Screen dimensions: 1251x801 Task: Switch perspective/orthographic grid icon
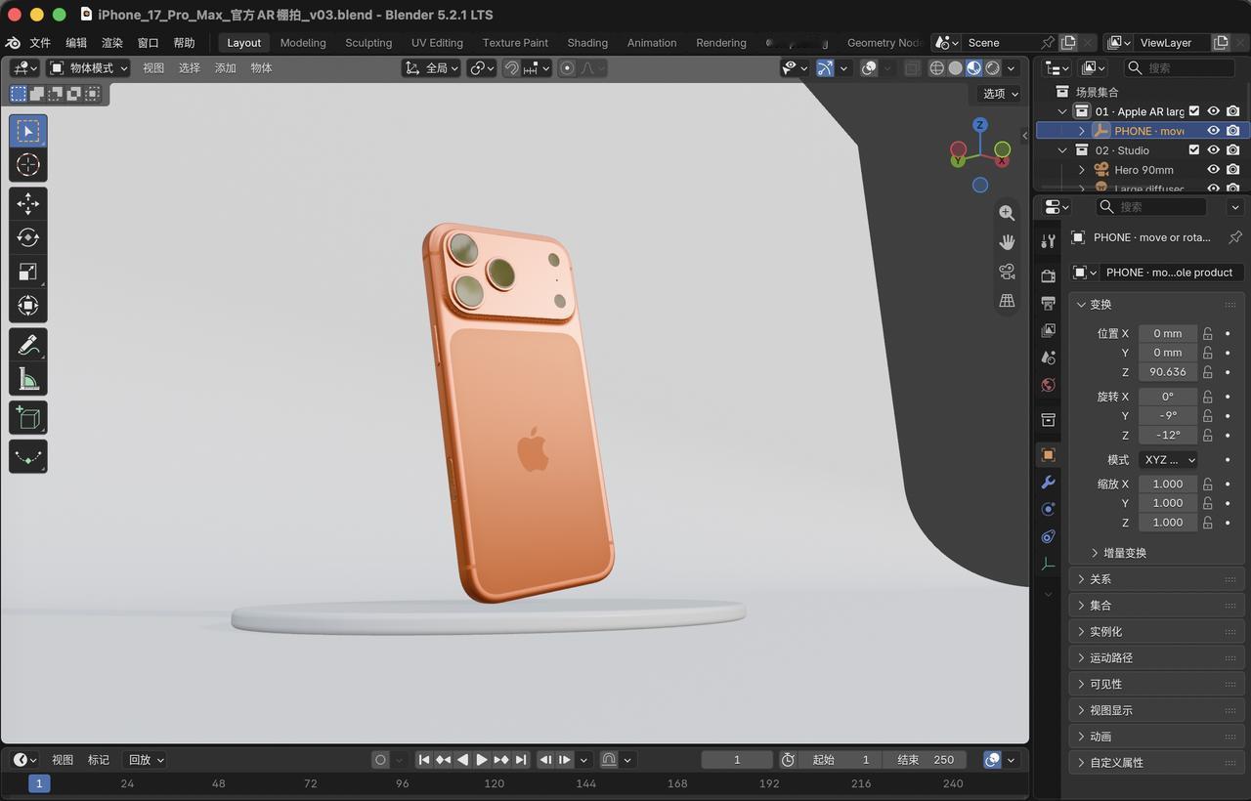click(1007, 301)
